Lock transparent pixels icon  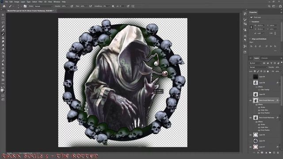255,72
